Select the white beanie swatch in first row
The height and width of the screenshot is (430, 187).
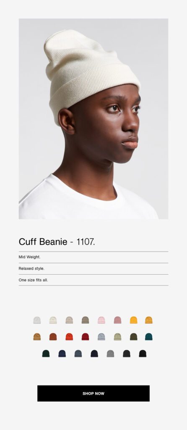(37, 320)
